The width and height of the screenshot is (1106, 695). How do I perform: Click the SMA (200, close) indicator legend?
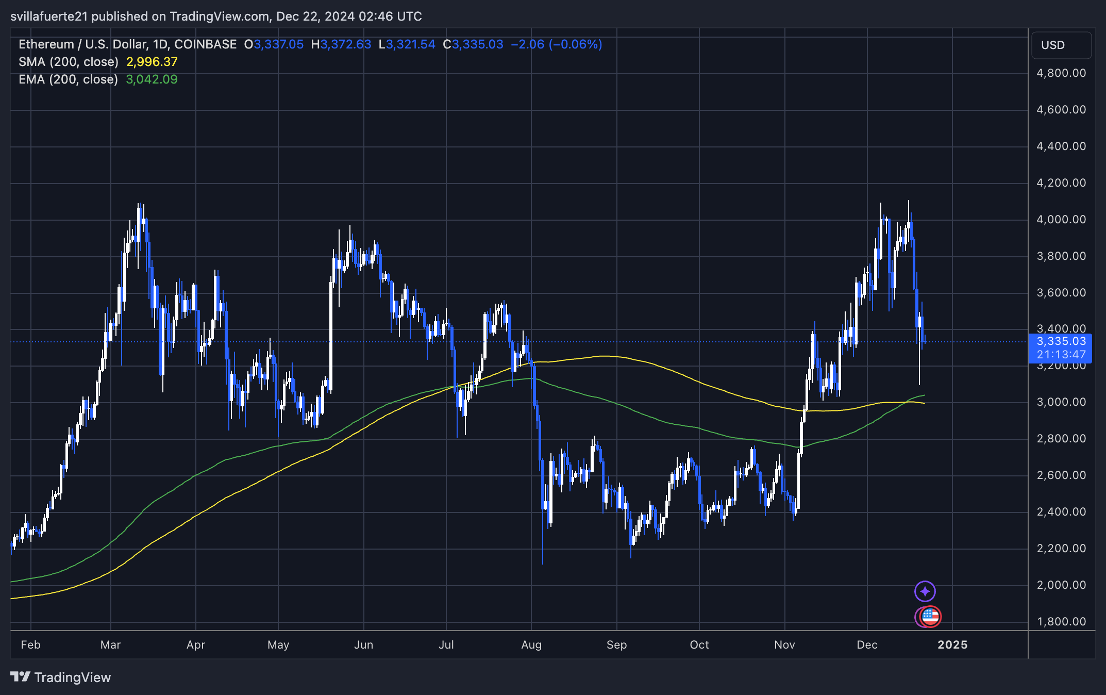pyautogui.click(x=69, y=62)
